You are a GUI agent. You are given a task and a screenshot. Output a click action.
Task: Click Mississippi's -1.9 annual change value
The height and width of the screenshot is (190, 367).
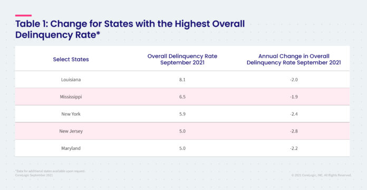tap(294, 97)
